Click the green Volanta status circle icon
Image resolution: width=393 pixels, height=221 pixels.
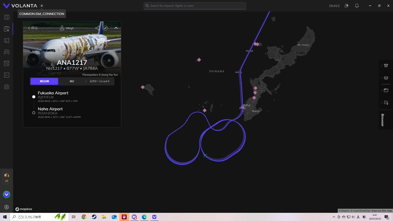[7, 194]
